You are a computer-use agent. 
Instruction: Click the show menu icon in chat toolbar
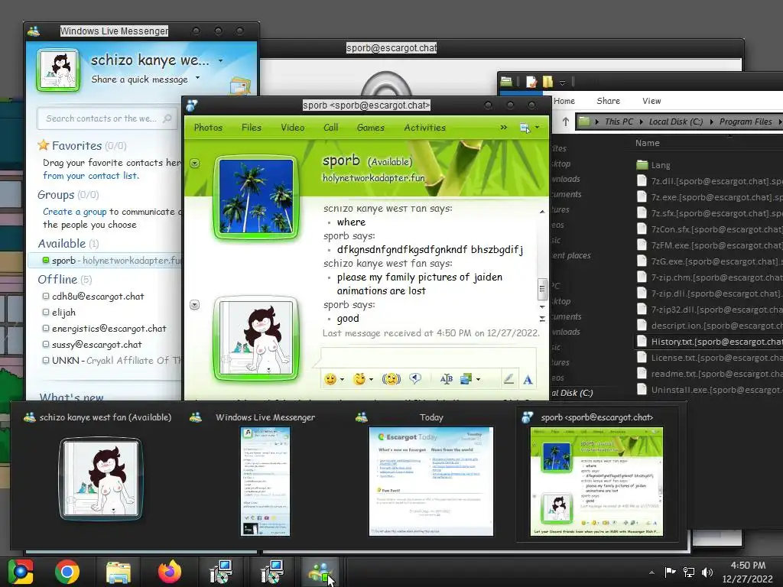tap(525, 128)
